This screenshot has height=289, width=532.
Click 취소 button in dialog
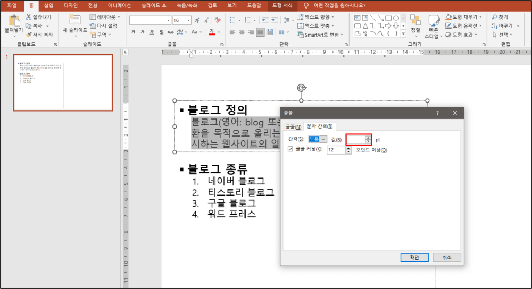point(447,258)
